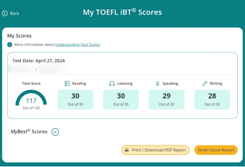Click the total score value 117

click(31, 101)
